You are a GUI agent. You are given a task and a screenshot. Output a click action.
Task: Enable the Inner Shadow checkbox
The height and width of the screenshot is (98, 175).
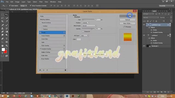pyautogui.click(x=40, y=36)
